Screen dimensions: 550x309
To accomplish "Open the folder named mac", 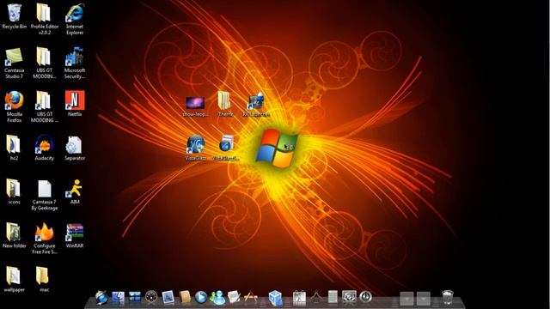I will tap(44, 279).
